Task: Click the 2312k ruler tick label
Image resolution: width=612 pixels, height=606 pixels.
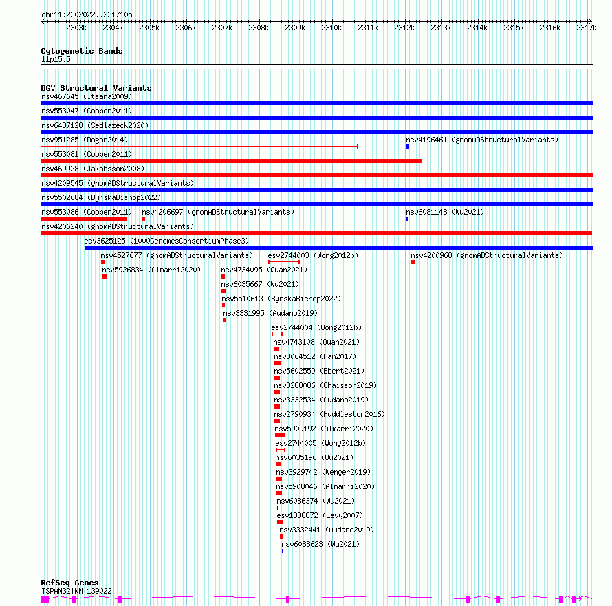Action: pyautogui.click(x=404, y=28)
